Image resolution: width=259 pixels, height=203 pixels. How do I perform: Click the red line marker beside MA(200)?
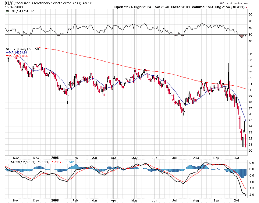click(x=7, y=56)
